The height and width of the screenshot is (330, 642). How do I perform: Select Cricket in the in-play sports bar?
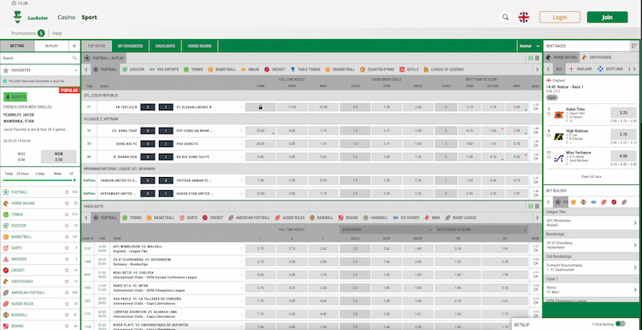[275, 69]
